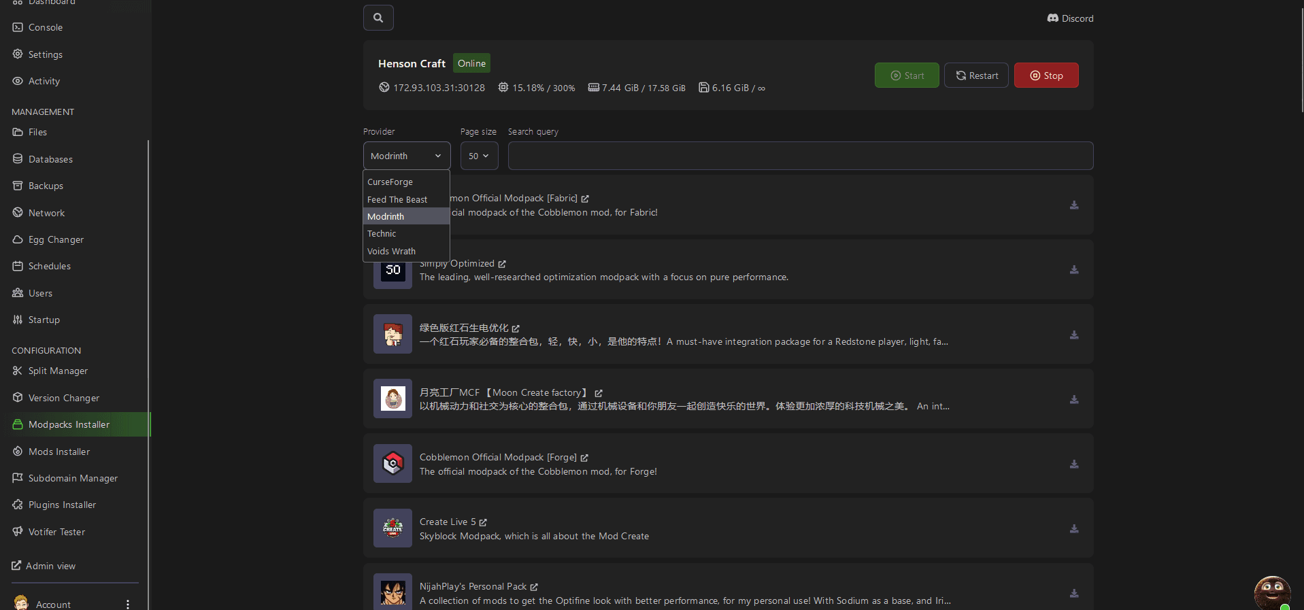Open external link for Cobblemon Forge

(584, 458)
